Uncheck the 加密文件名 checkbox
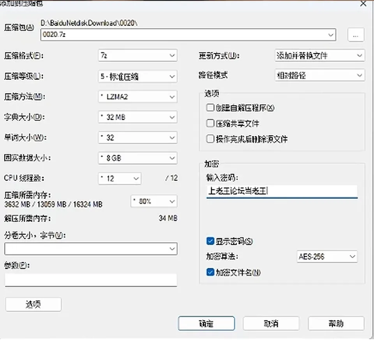374x340 pixels. click(x=210, y=272)
